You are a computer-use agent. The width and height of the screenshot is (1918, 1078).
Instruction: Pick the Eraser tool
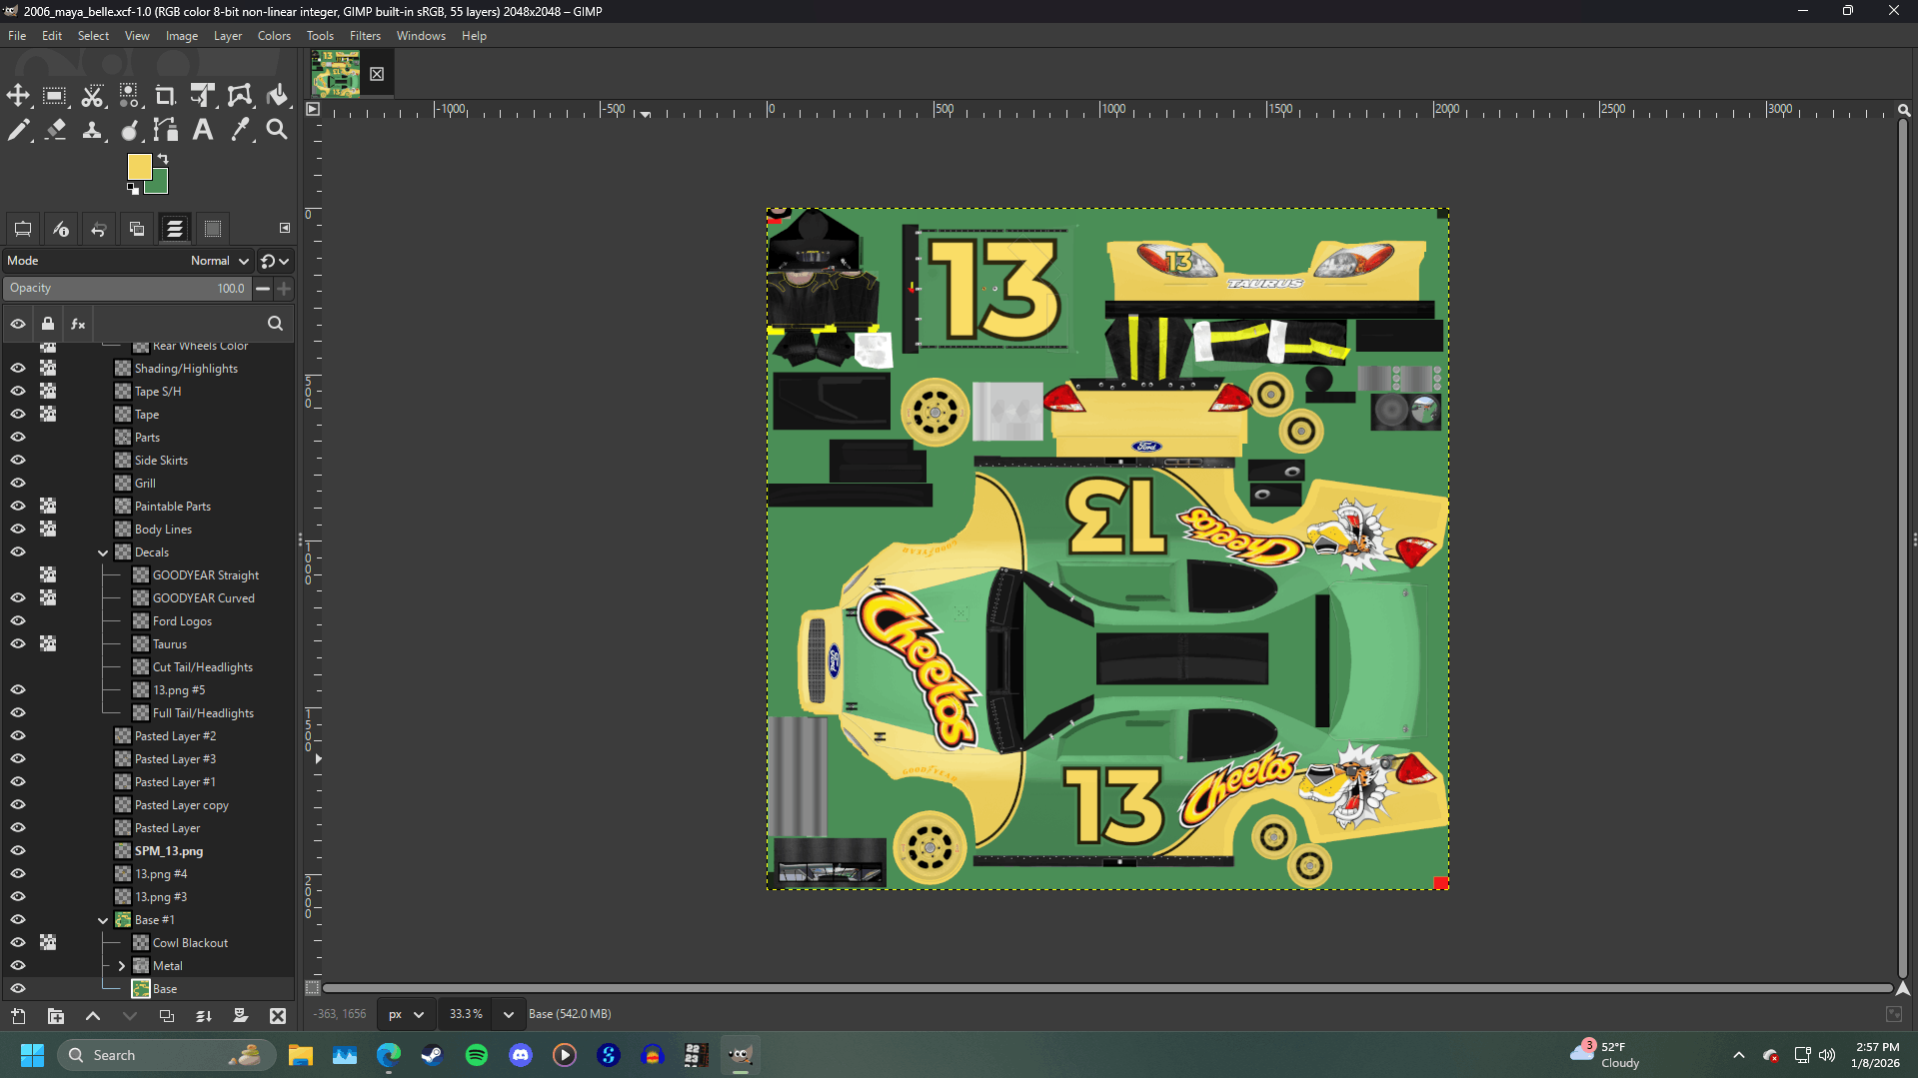[56, 130]
